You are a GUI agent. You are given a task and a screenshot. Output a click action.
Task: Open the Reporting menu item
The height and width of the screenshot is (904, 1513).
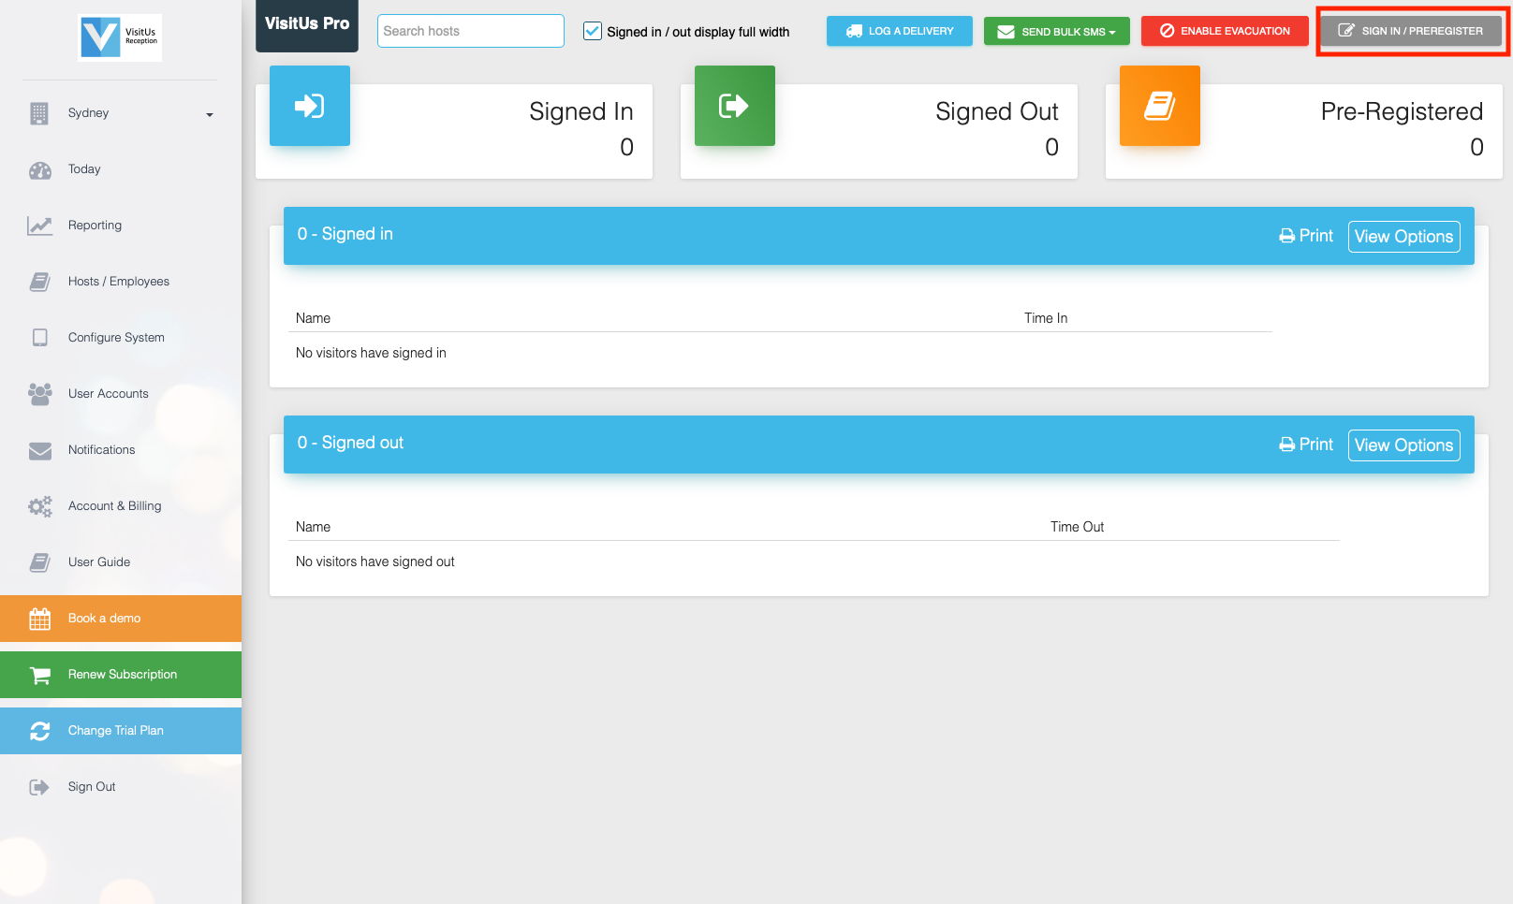[x=95, y=226]
